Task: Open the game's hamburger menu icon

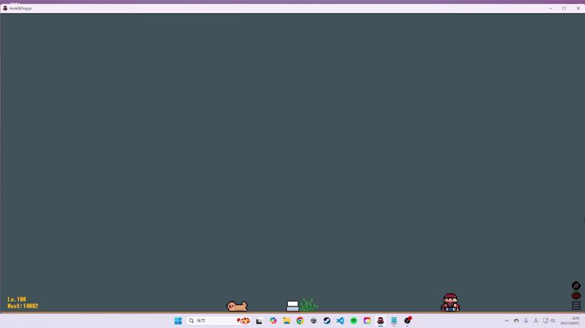Action: [576, 305]
